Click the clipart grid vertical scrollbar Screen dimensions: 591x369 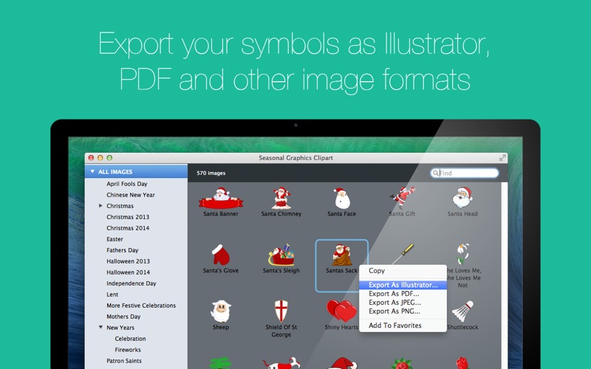click(505, 275)
